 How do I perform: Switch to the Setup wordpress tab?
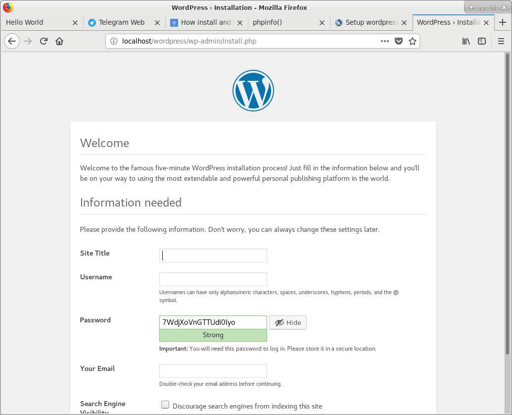click(371, 22)
